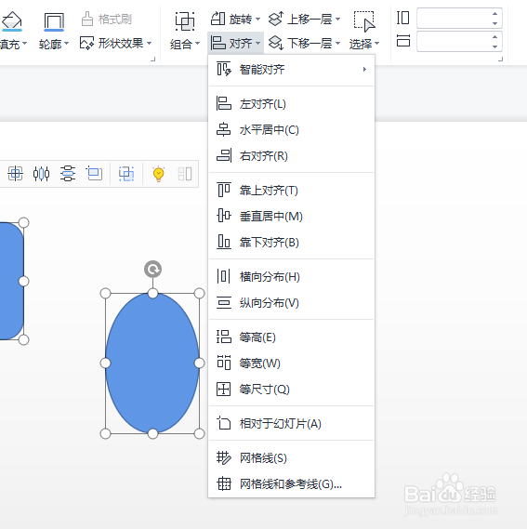Open the Fill (填充) dropdown
This screenshot has height=529, width=527.
pos(13,45)
